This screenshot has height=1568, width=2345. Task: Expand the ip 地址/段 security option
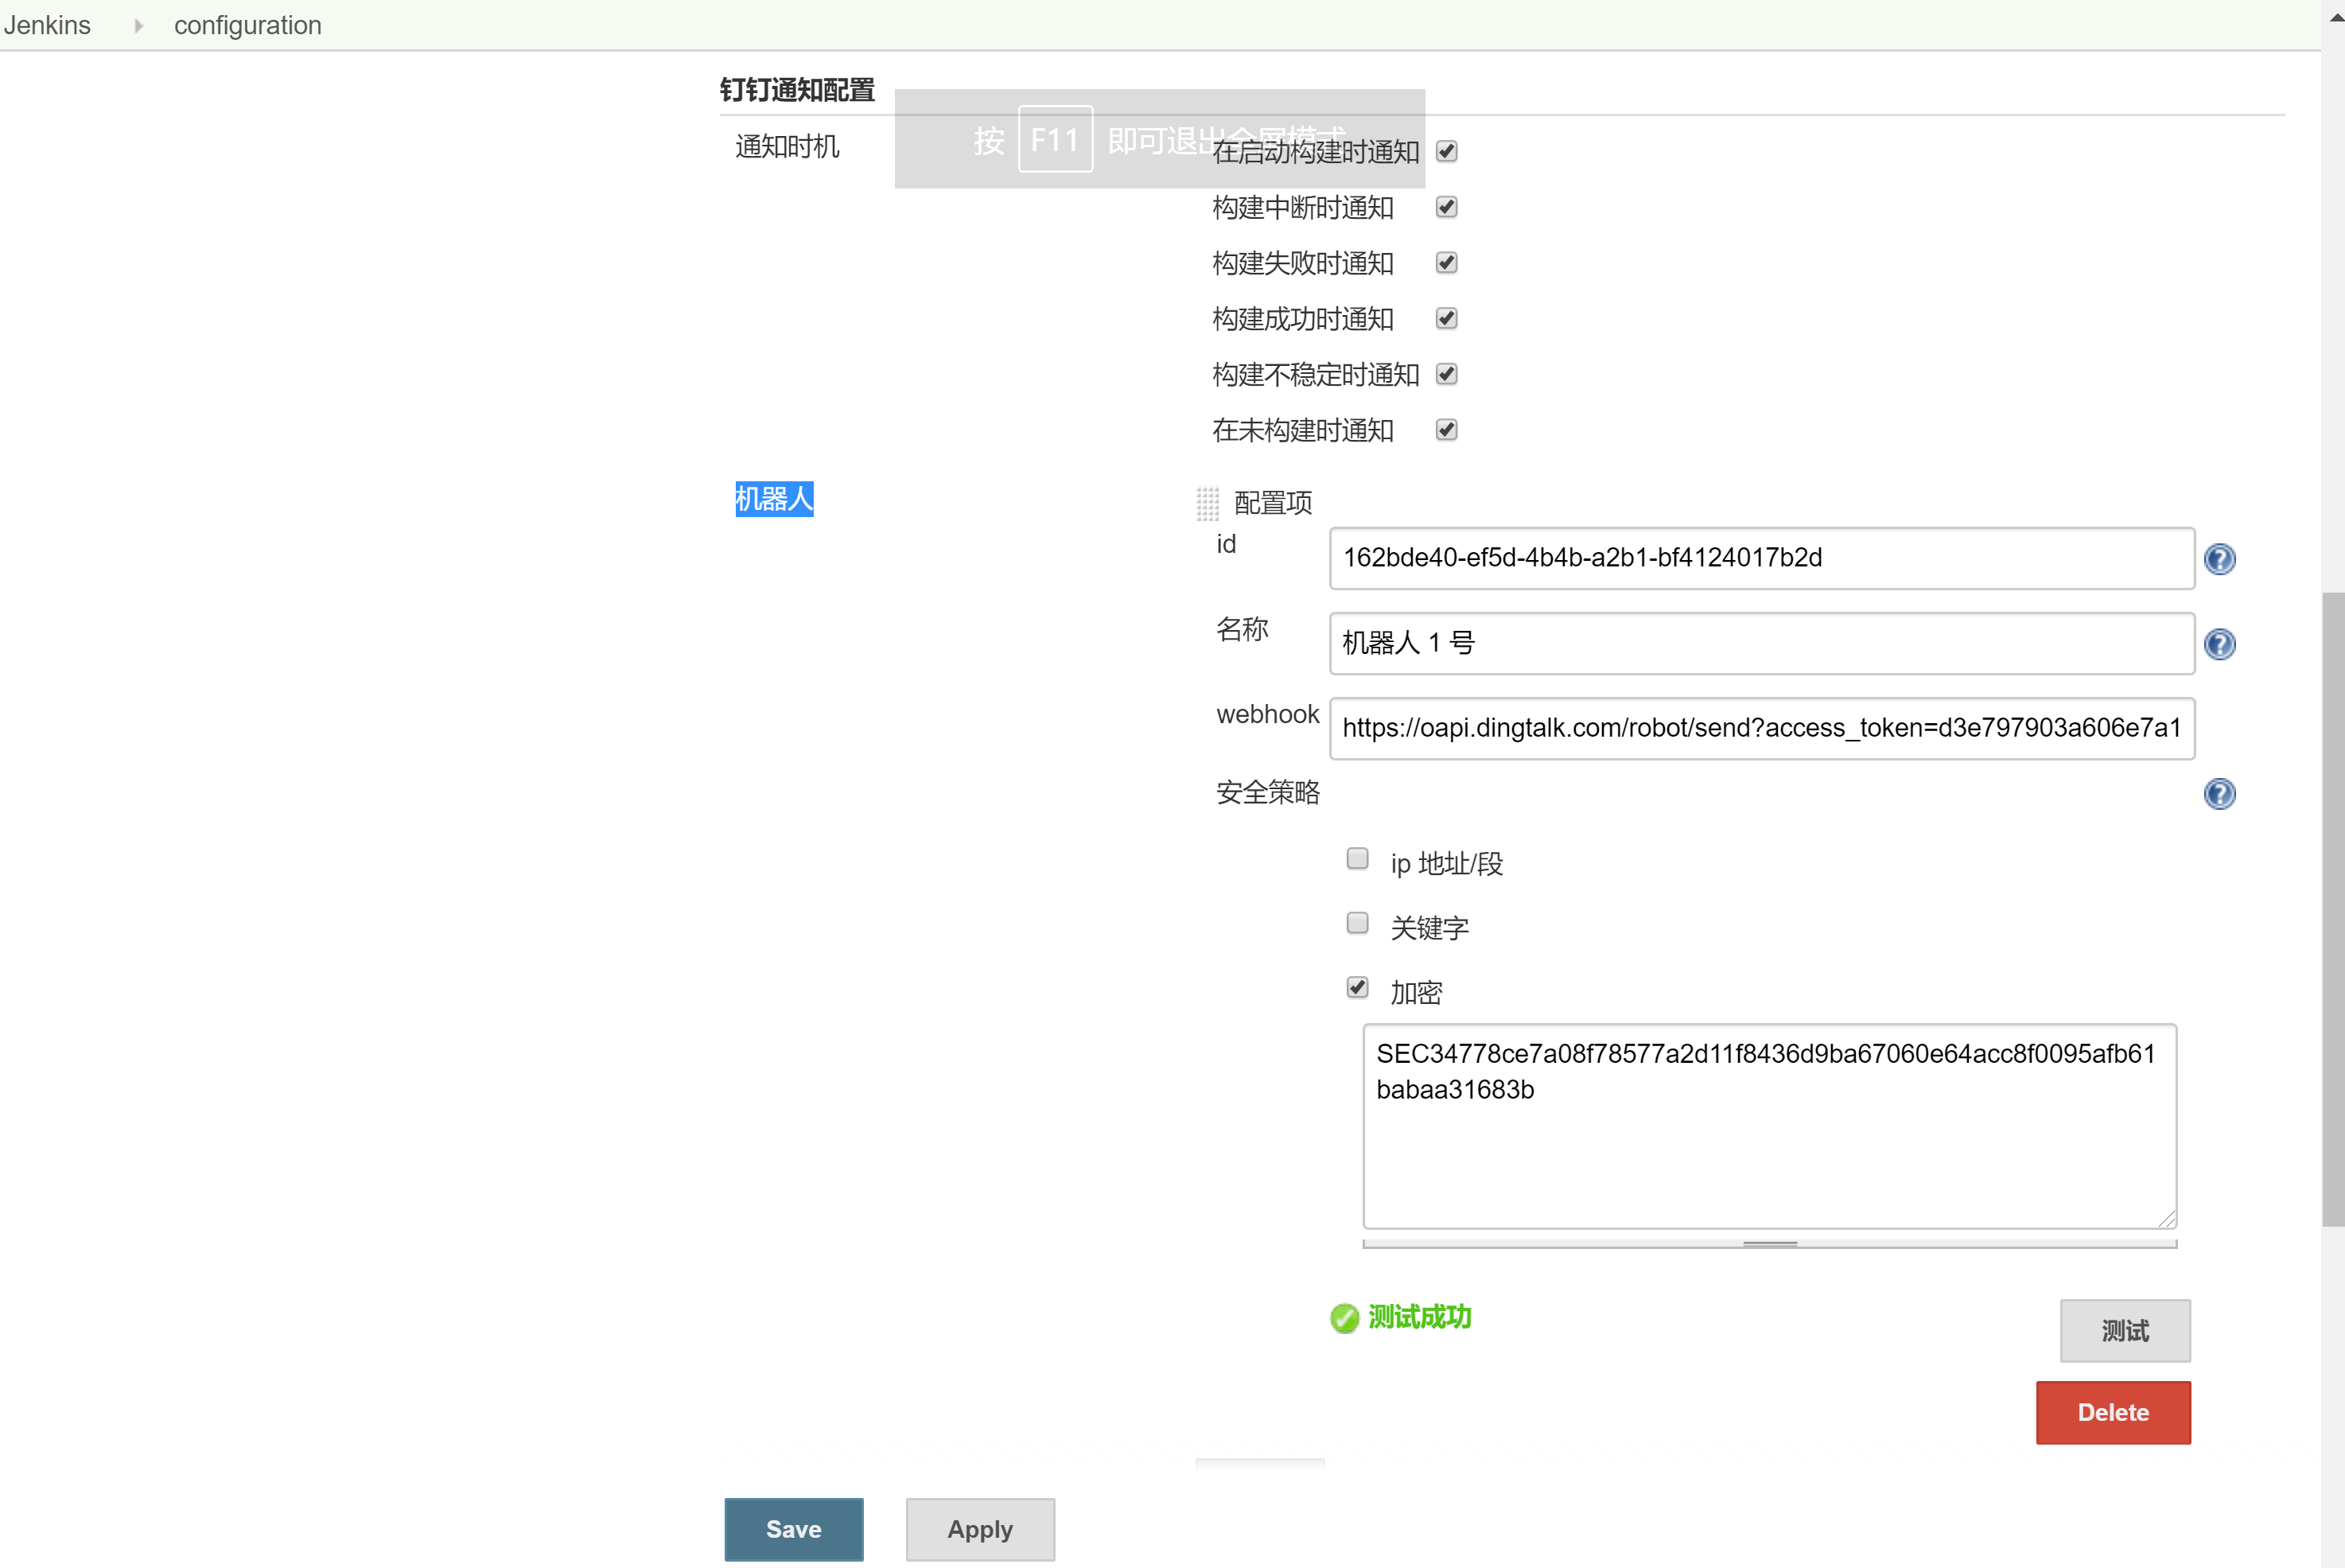click(x=1358, y=859)
